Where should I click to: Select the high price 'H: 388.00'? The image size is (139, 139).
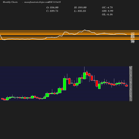(x=80, y=8)
